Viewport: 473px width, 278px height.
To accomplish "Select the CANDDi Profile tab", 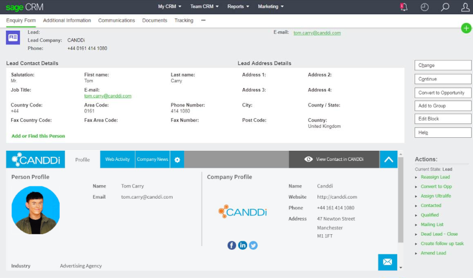I will [83, 160].
